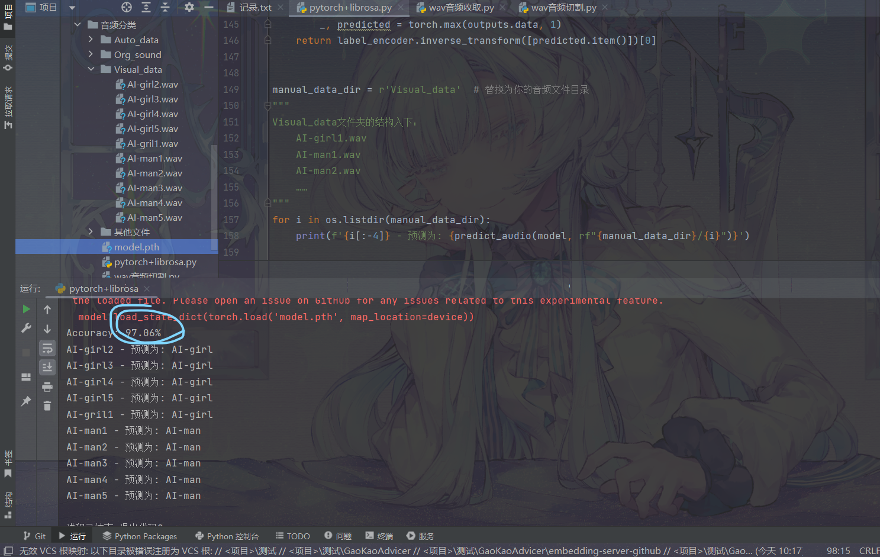Pin the run tab with pin icon
This screenshot has width=880, height=557.
26,401
